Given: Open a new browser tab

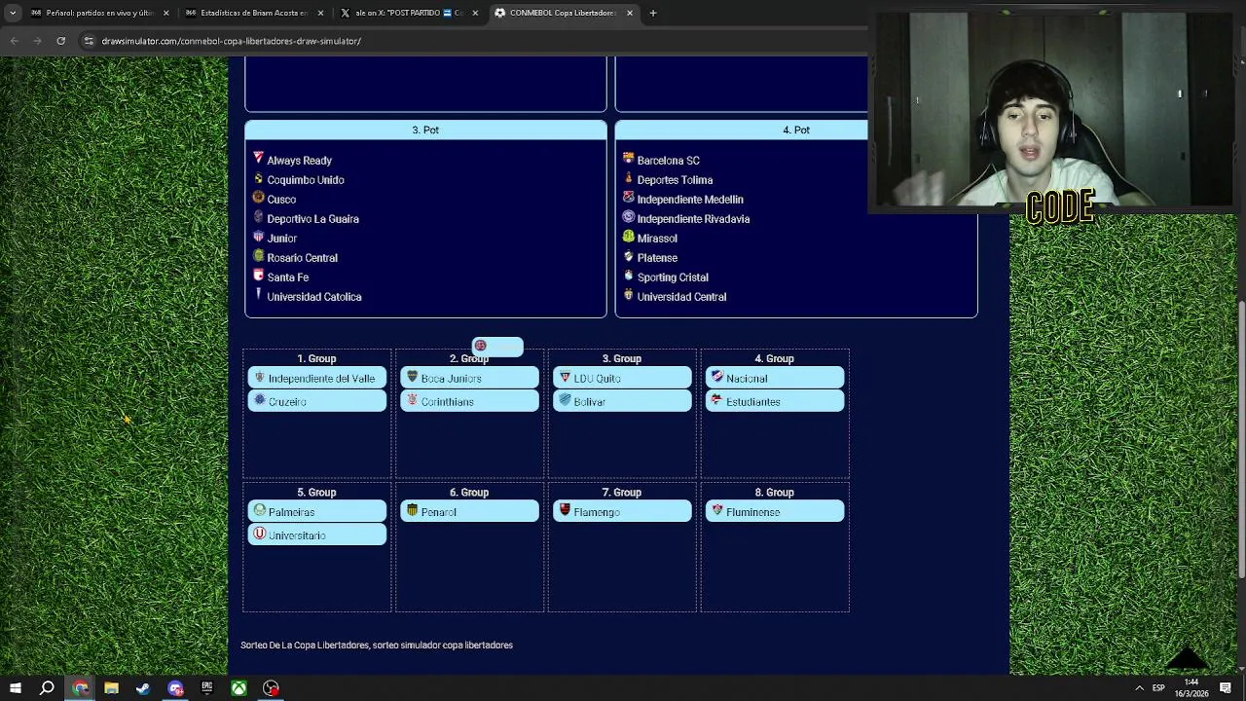Looking at the screenshot, I should point(653,13).
